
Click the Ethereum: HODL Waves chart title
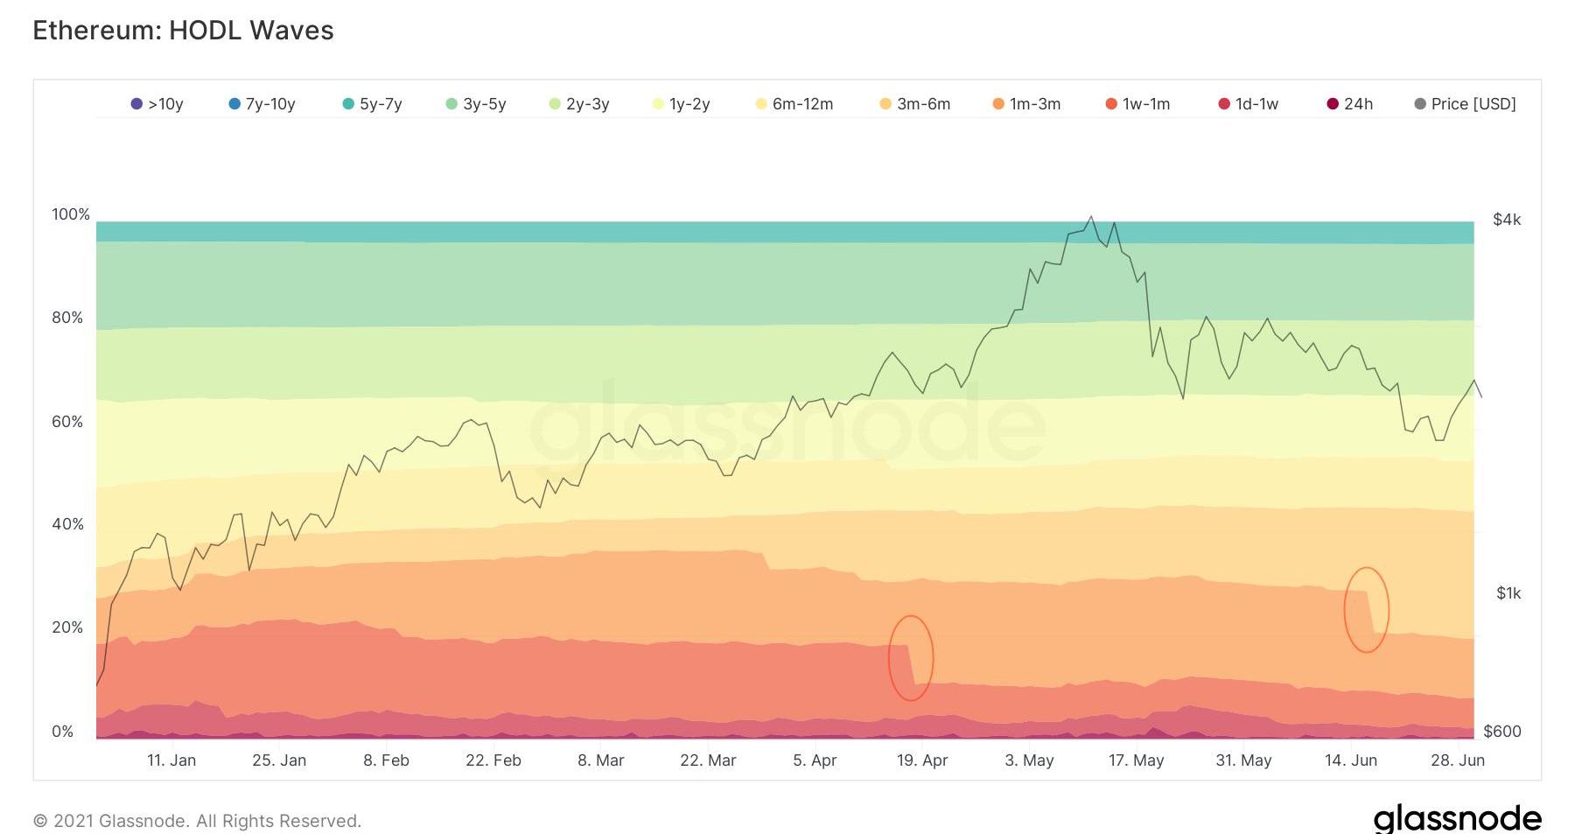pyautogui.click(x=184, y=31)
